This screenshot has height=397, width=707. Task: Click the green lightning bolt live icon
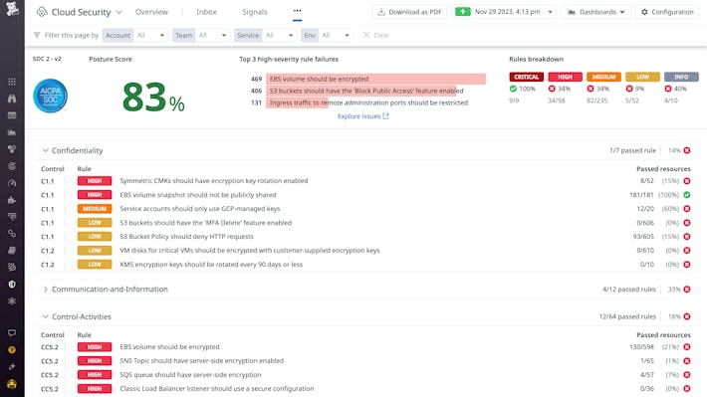[463, 12]
